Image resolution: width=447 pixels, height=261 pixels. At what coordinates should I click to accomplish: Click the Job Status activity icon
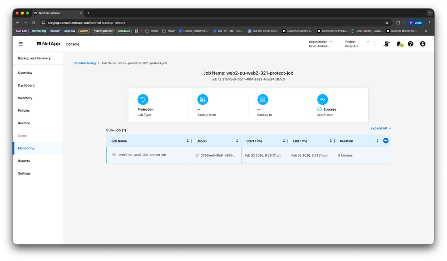(x=323, y=99)
